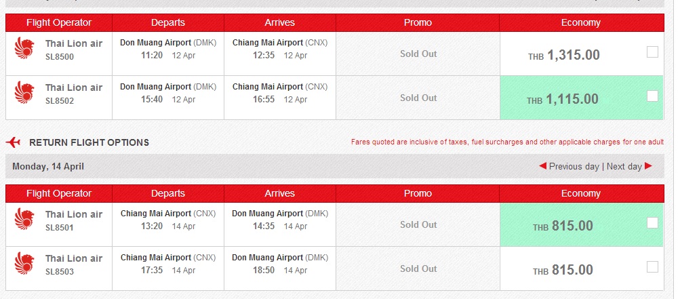Click the red right arrow after Next day
The width and height of the screenshot is (699, 299).
[648, 166]
